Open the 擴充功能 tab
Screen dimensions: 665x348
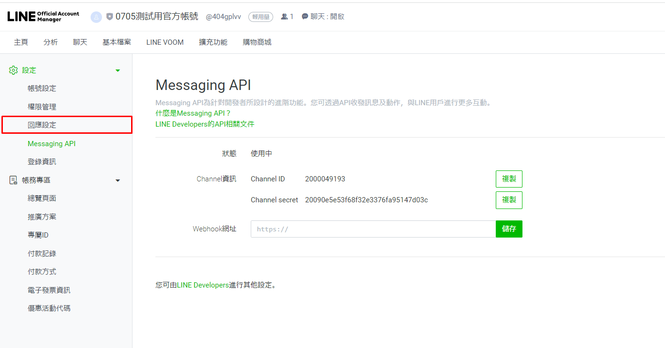tap(213, 42)
